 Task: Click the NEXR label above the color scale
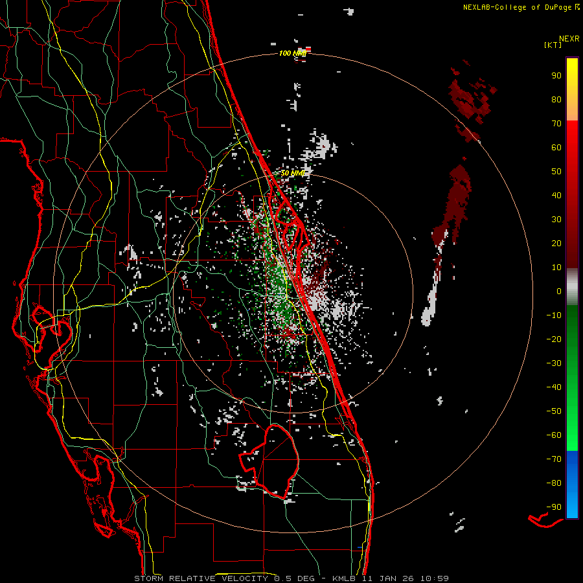pos(569,39)
